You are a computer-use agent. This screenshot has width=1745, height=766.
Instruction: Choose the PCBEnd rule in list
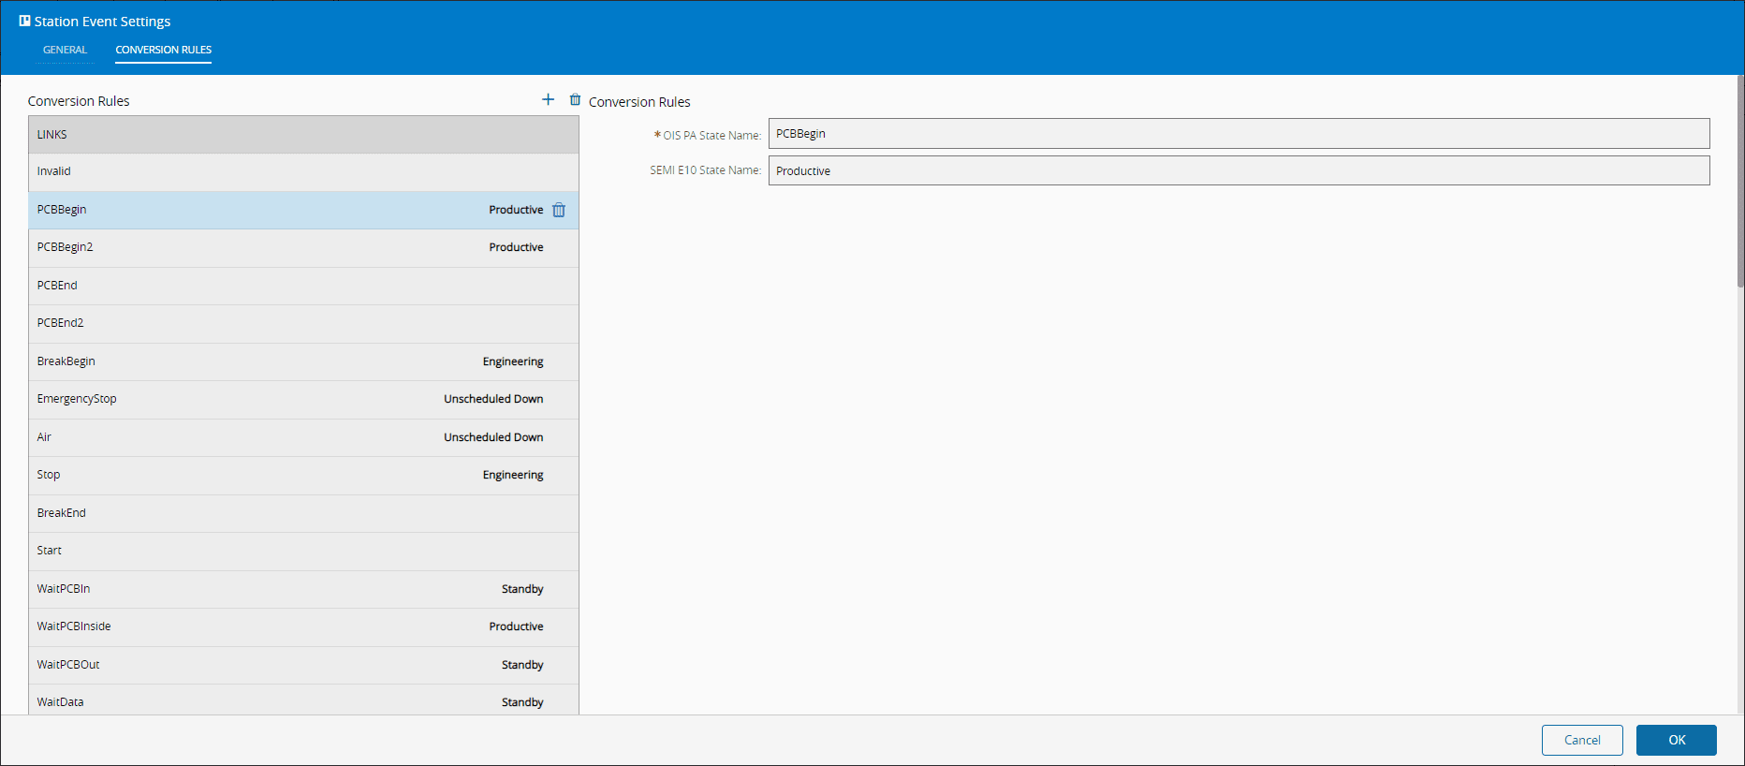click(302, 286)
